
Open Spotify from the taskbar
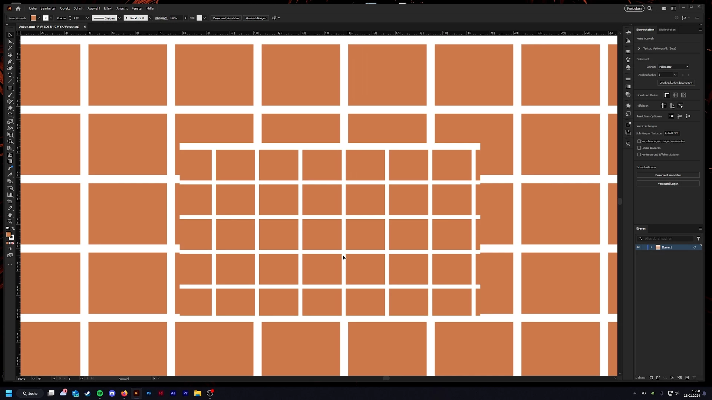pyautogui.click(x=100, y=393)
